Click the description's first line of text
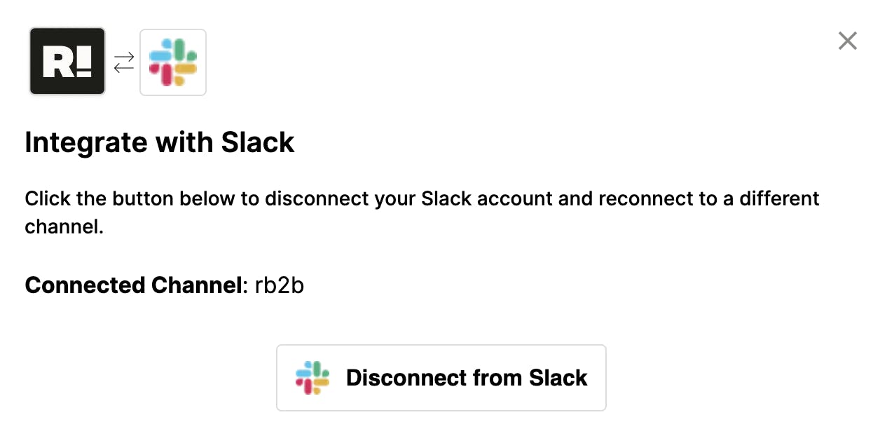The height and width of the screenshot is (429, 880). [x=422, y=198]
